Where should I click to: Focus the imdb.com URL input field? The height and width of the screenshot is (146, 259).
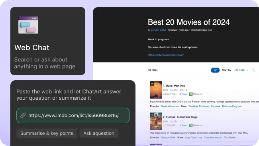point(73,115)
